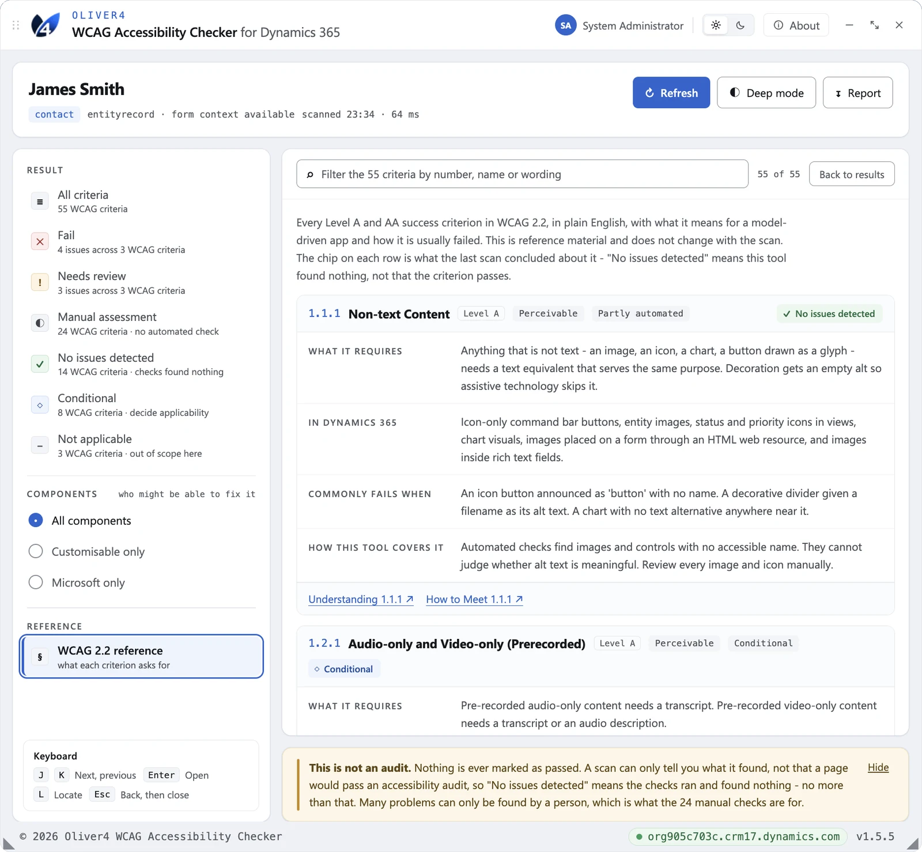Switch to dark theme moon icon
Screen dimensions: 922x852
coord(740,25)
